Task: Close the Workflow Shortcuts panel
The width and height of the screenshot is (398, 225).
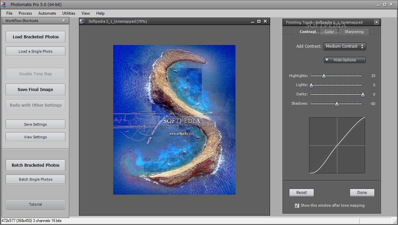Action: [x=64, y=21]
